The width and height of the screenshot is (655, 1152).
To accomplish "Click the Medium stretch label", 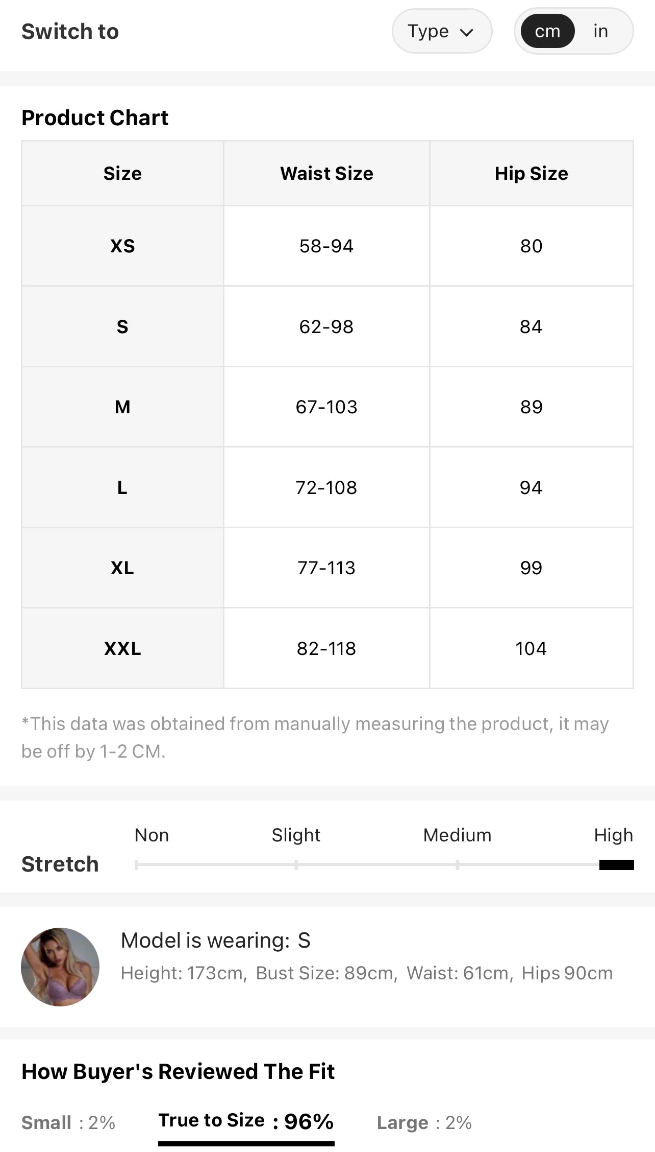I will (457, 835).
